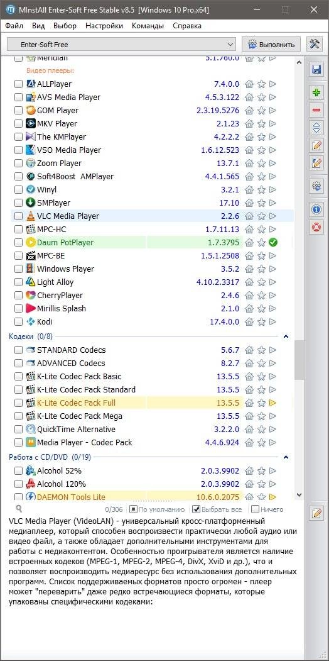Open tools via wrench and hammer icon
329x661 pixels.
pyautogui.click(x=315, y=44)
